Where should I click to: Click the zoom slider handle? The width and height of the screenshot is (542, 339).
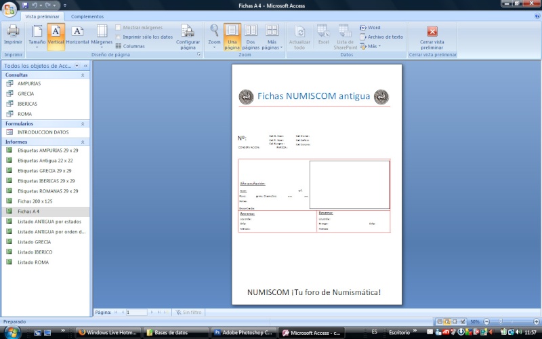501,321
